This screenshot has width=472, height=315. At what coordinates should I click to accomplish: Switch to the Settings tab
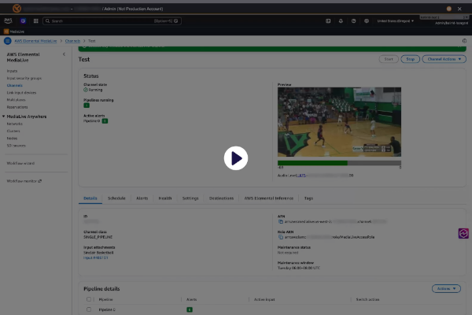(190, 198)
